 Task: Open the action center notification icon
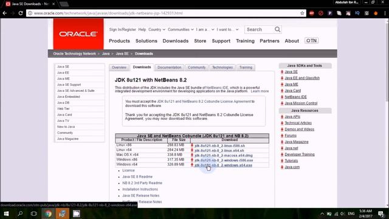381,214
